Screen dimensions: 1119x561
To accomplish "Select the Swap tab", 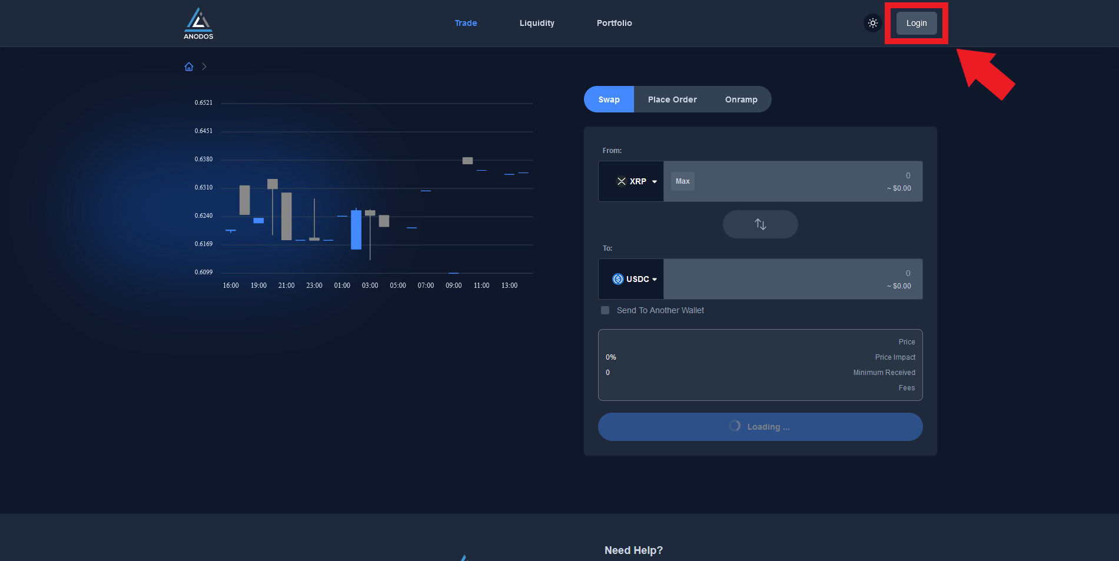I will pyautogui.click(x=609, y=99).
